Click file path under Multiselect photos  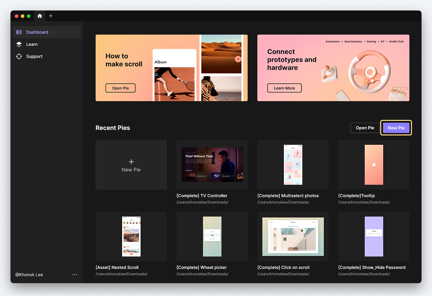pyautogui.click(x=283, y=203)
